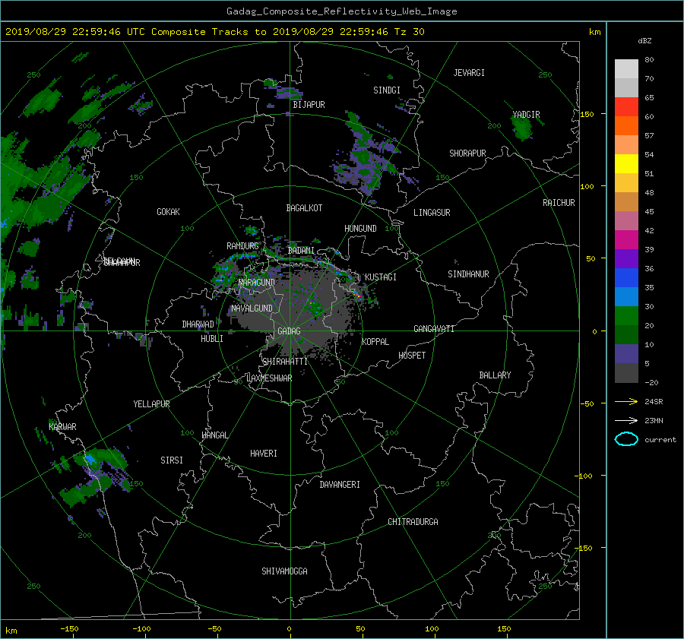Click the intense echo cell near KUSTAGI
684x639 pixels.
tap(358, 296)
